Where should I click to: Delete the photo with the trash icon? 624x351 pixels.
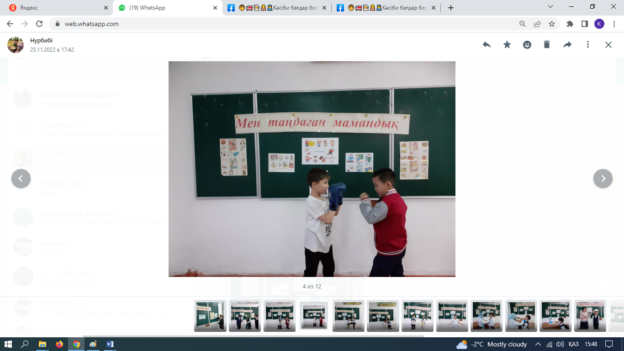pyautogui.click(x=547, y=45)
